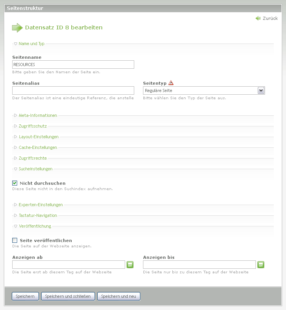Collapse the Name und Typ section

coord(31,44)
